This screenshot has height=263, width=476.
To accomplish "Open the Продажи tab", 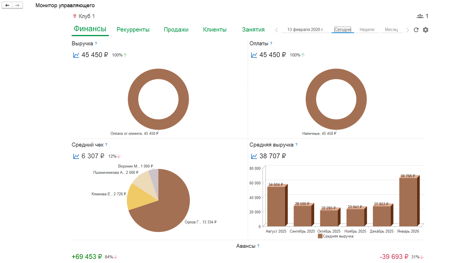I will click(176, 30).
